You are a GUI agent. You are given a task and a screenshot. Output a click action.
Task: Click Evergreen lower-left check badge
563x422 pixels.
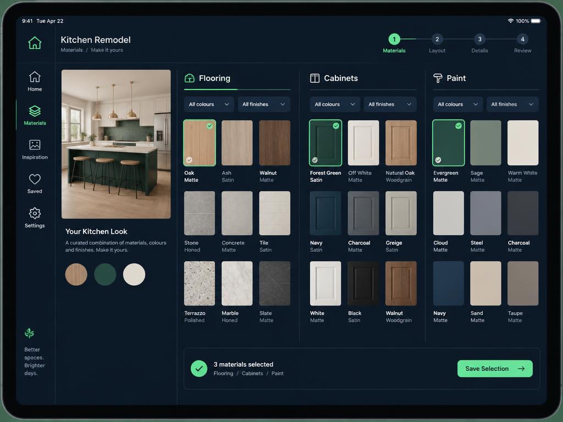[x=438, y=160]
